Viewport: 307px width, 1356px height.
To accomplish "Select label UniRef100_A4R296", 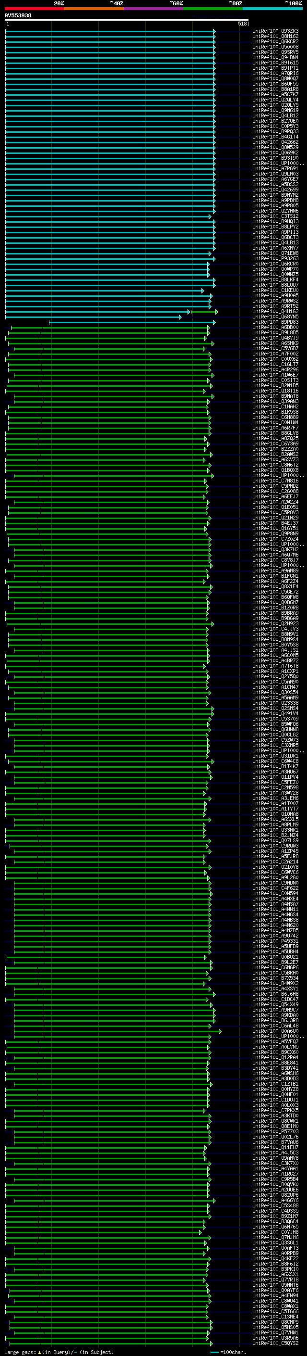I will 275,369.
